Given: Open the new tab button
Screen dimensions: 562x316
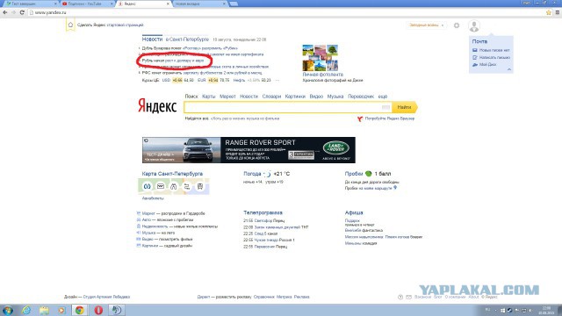Looking at the screenshot, I should 234,4.
